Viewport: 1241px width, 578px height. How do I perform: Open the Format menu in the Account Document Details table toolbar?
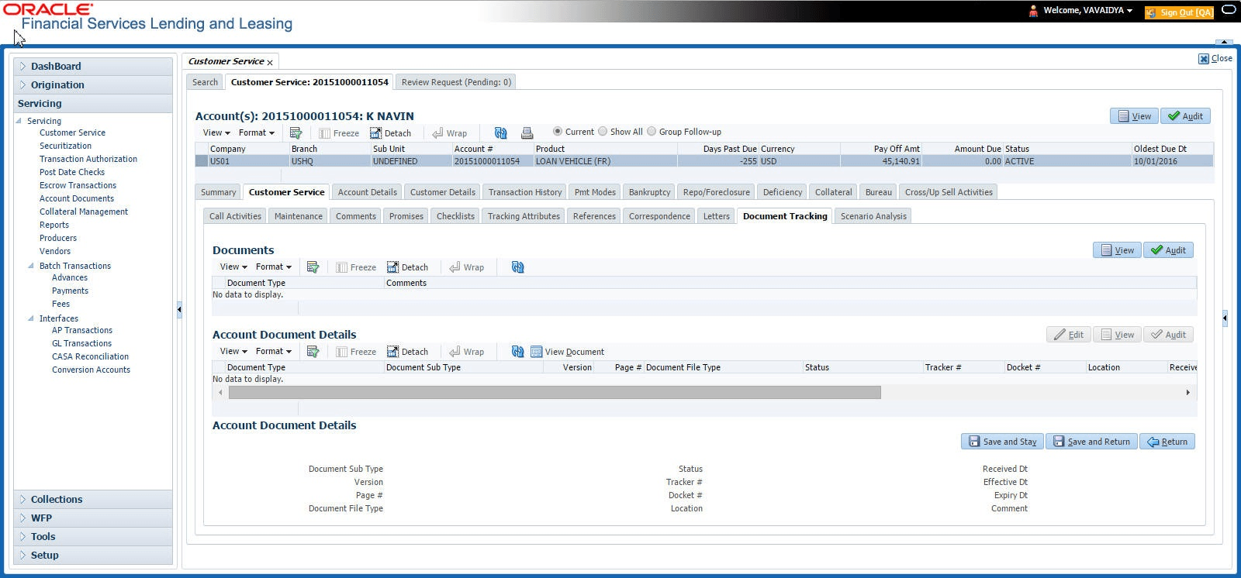coord(273,351)
